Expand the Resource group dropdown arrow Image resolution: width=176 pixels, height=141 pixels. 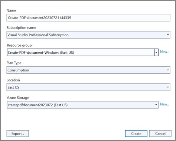click(x=156, y=53)
